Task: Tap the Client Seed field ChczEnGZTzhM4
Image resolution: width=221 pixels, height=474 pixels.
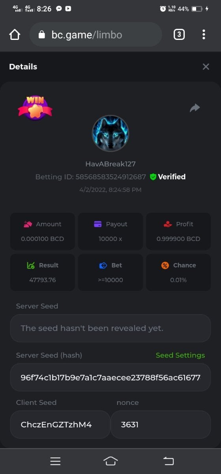Action: click(x=60, y=425)
